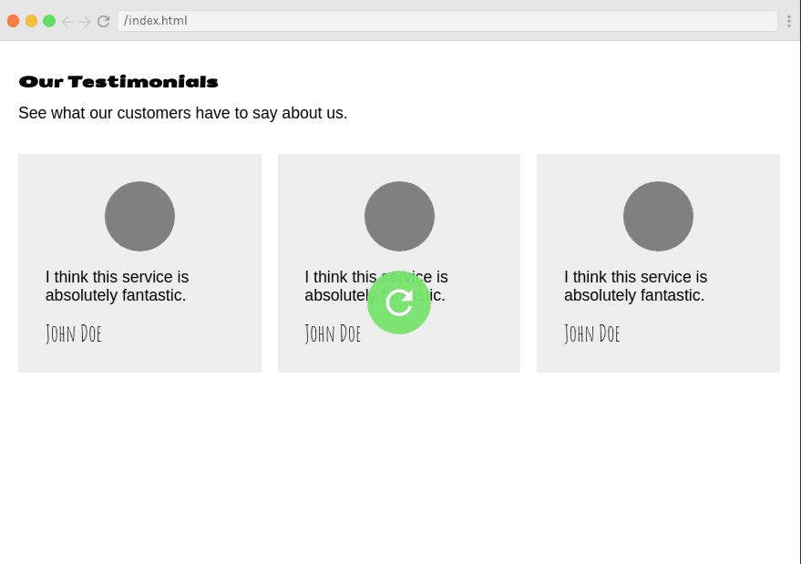Select the first testimonial avatar circle

pyautogui.click(x=140, y=216)
